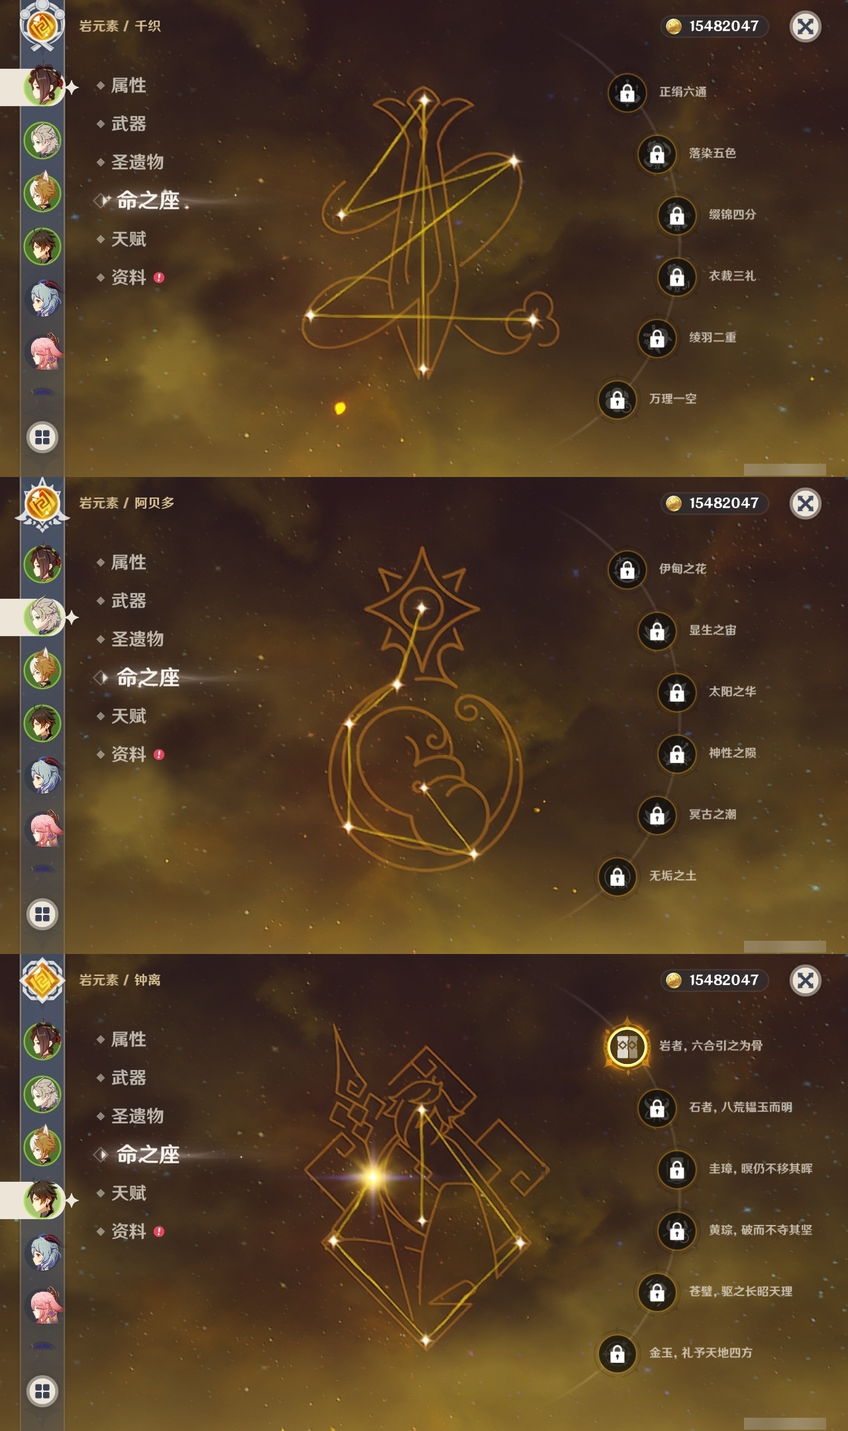848x1431 pixels.
Task: Inspect the locked 神性之陨 constellation
Action: pos(676,754)
